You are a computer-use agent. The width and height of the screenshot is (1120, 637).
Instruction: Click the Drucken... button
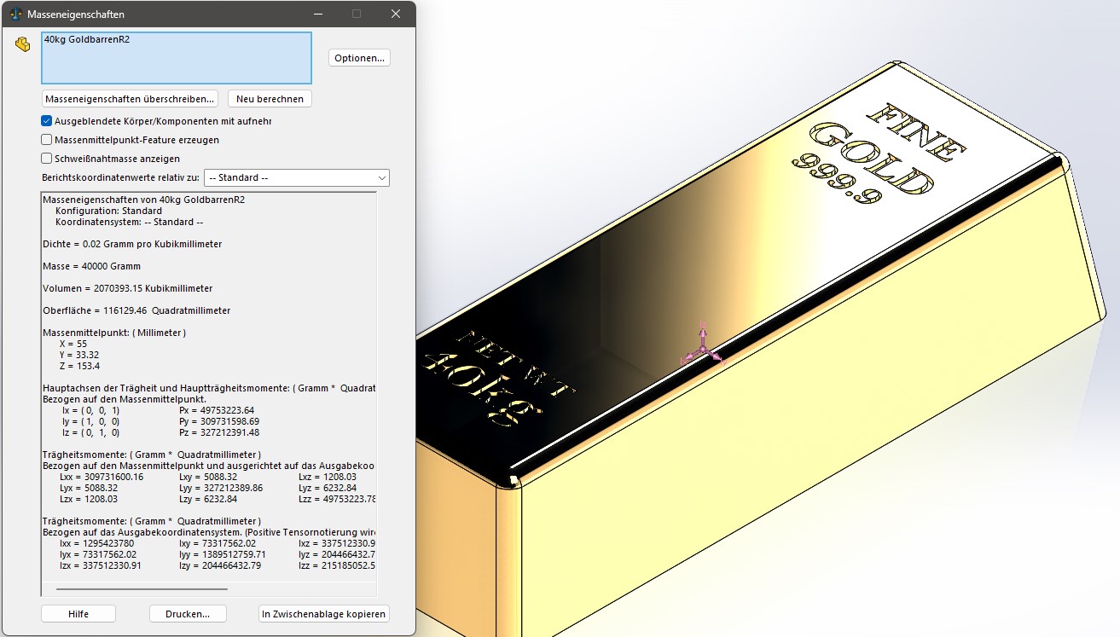tap(187, 614)
